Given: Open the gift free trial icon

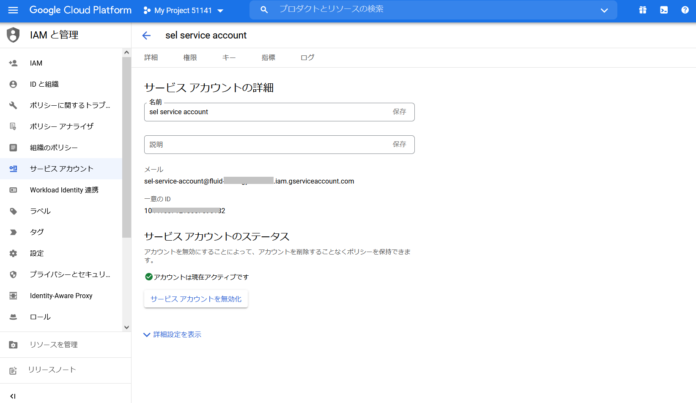Looking at the screenshot, I should point(643,10).
